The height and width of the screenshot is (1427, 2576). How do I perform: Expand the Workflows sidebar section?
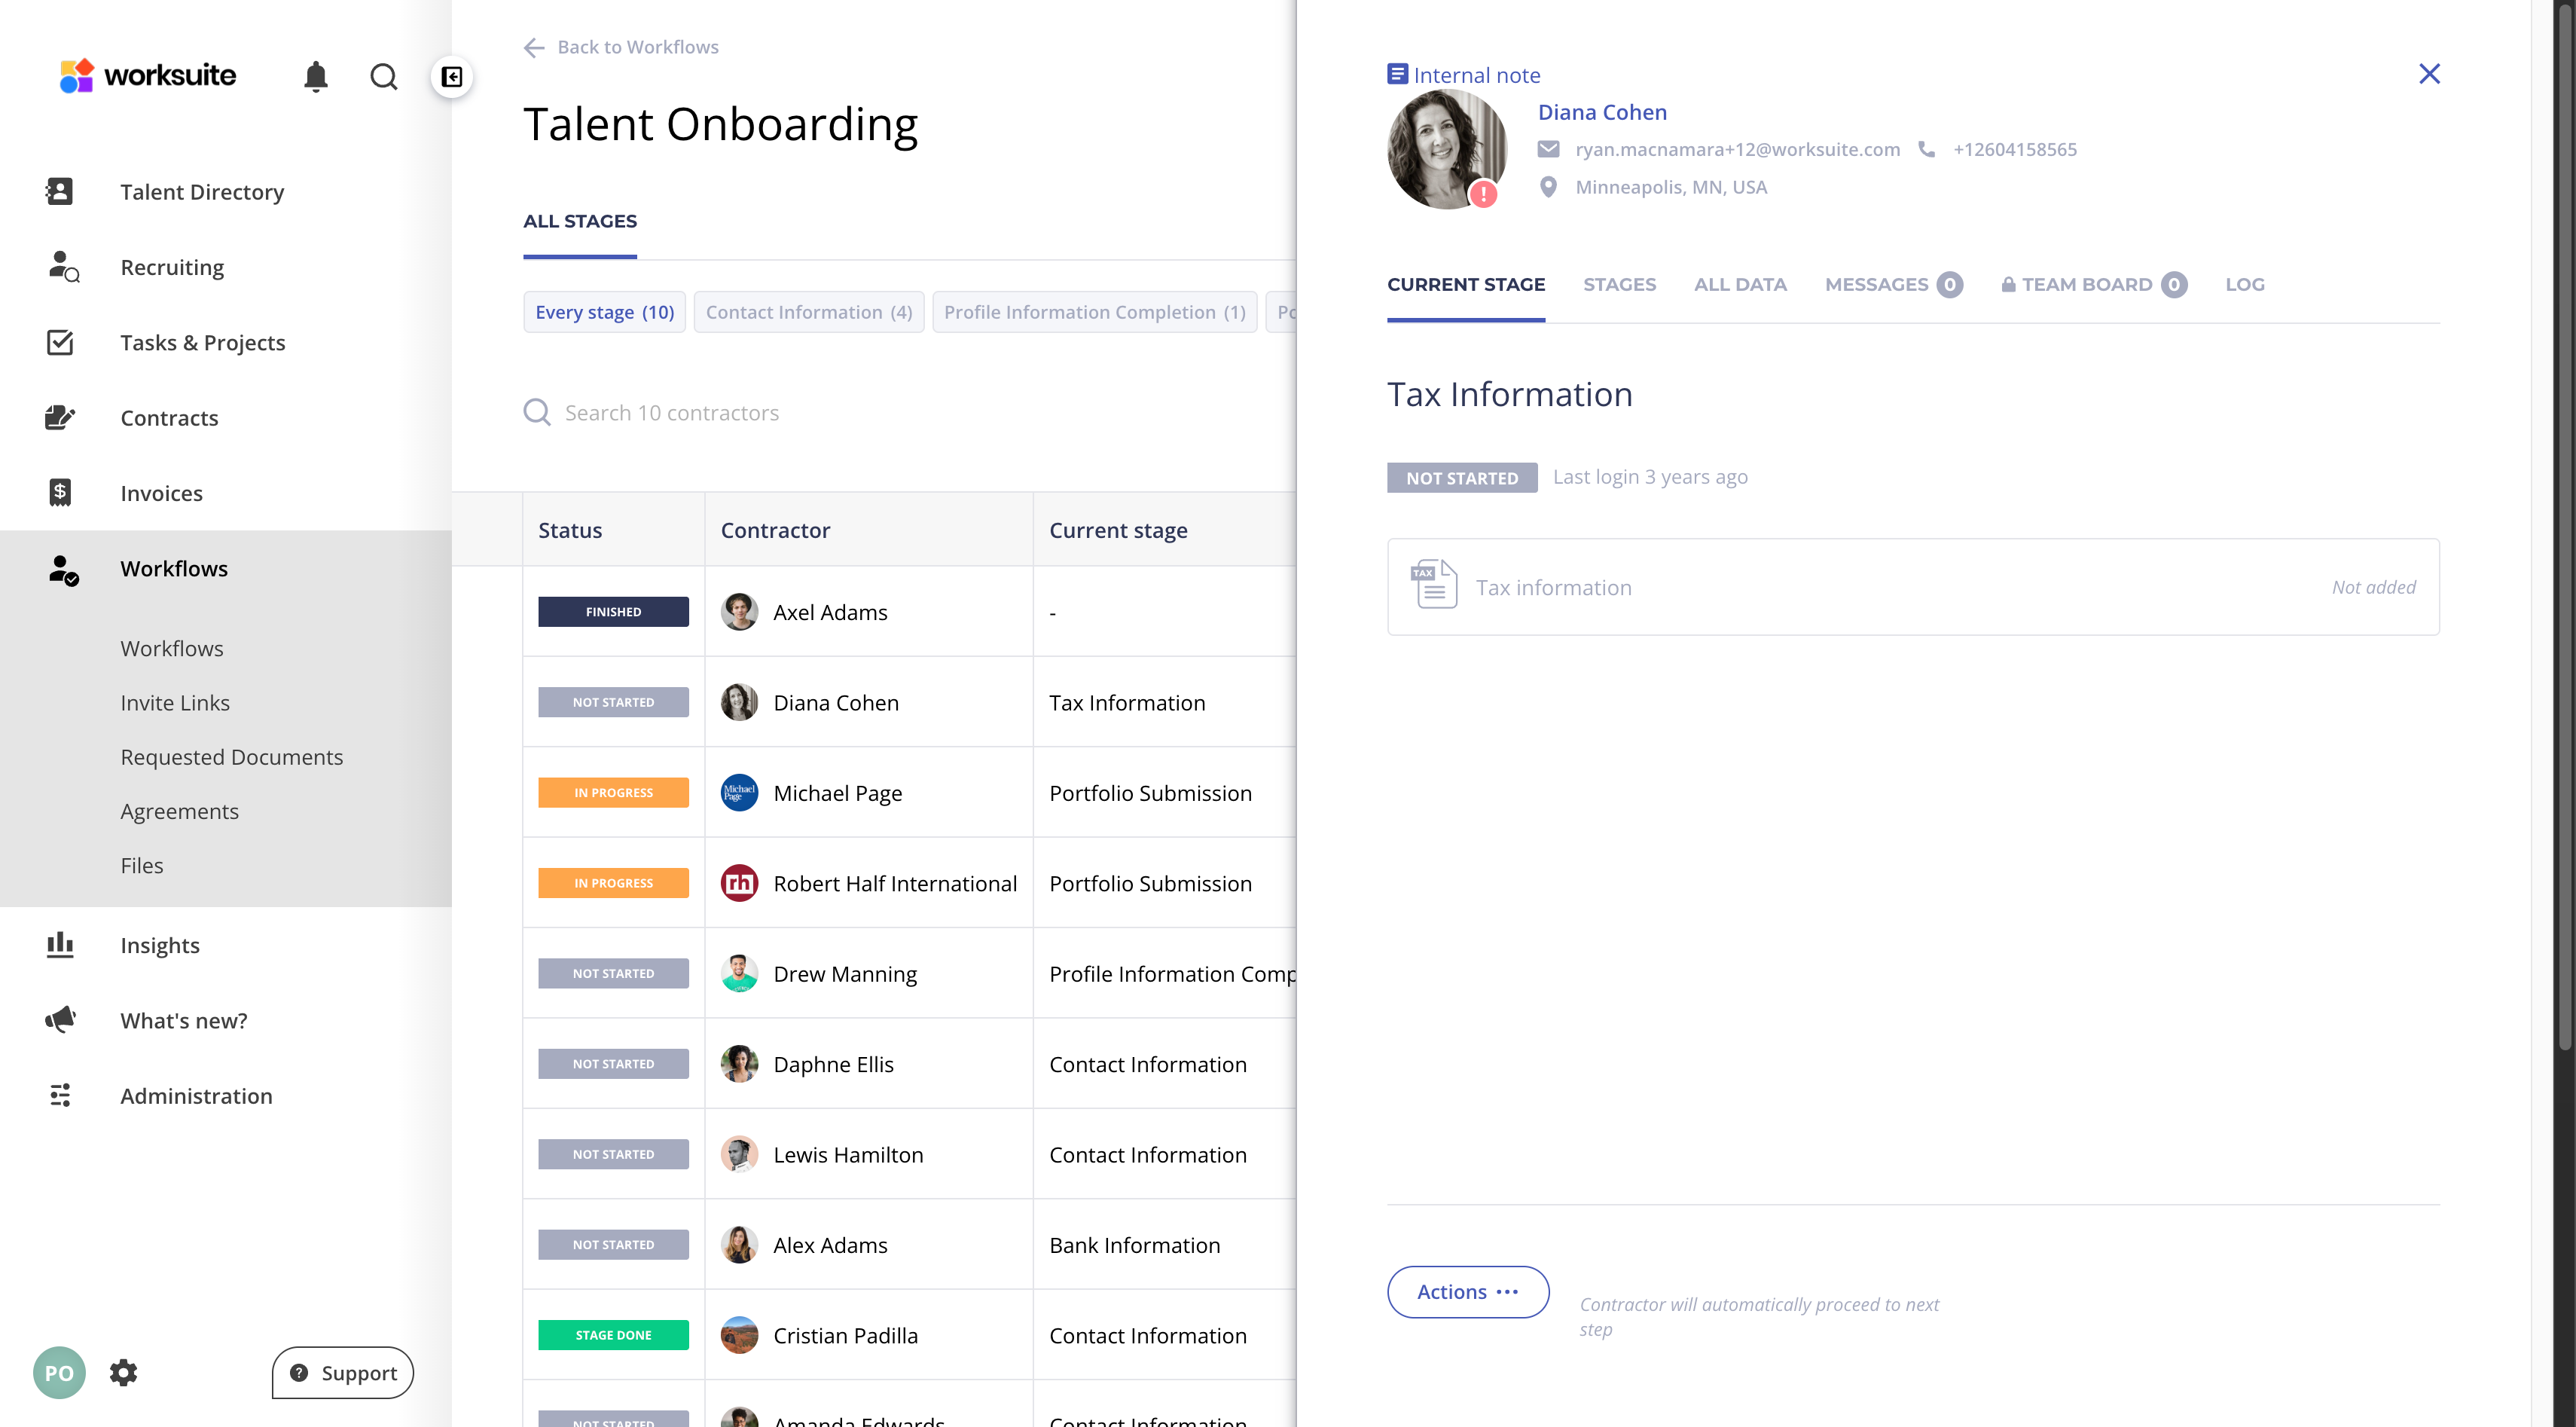tap(174, 568)
